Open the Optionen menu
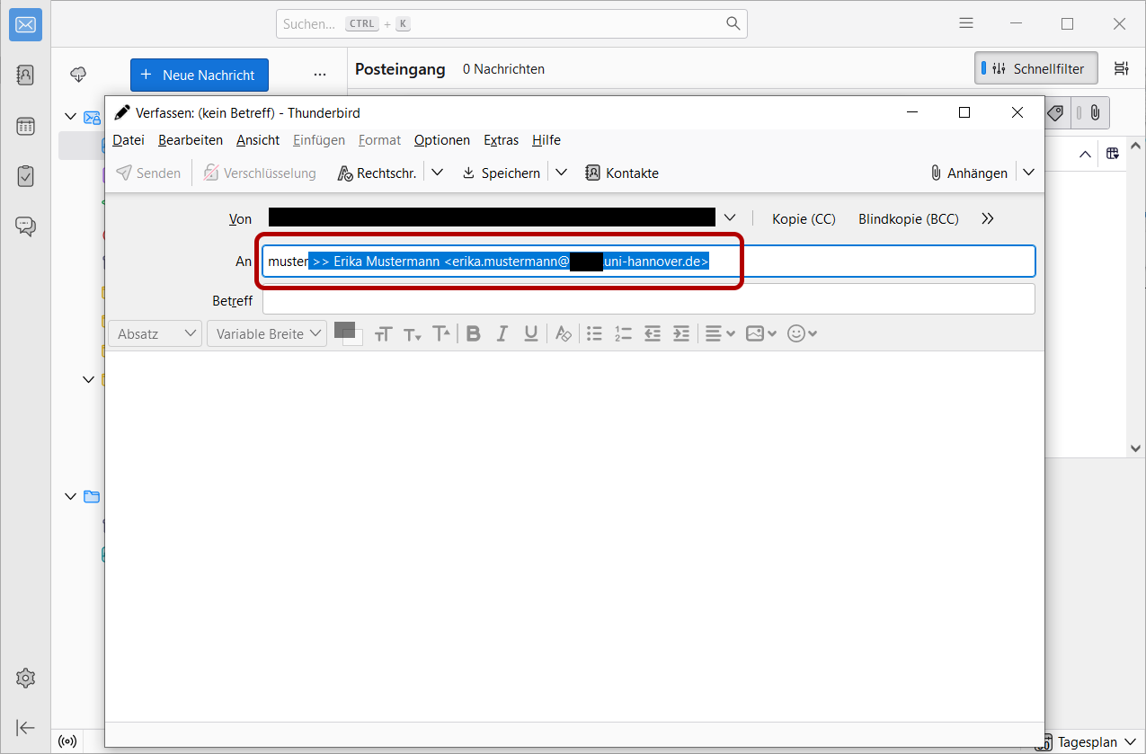The image size is (1146, 754). [x=442, y=140]
